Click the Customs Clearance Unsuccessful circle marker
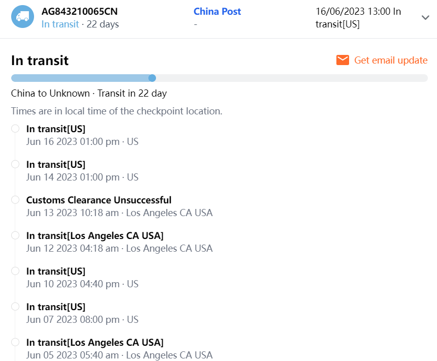This screenshot has width=437, height=361. tap(15, 200)
